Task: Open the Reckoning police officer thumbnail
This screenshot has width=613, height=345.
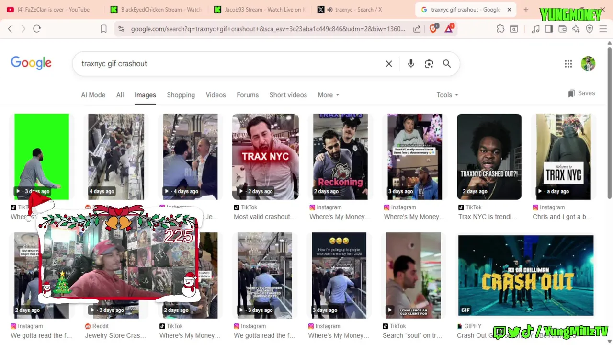Action: tap(341, 157)
